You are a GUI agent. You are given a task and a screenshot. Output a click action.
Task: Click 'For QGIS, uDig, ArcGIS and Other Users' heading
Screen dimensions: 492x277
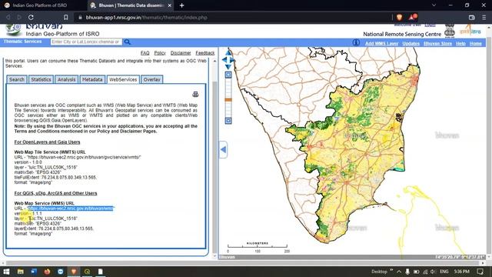click(x=55, y=193)
